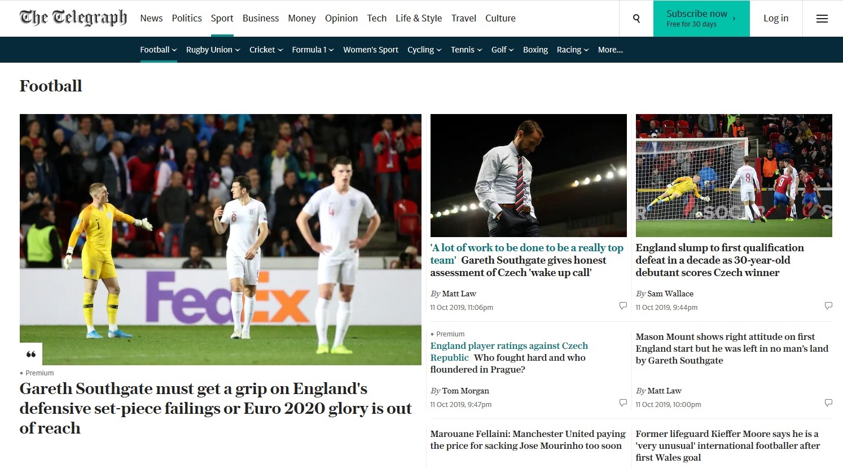Select Women's Sport in sport subnav
The height and width of the screenshot is (468, 843).
[x=371, y=50]
